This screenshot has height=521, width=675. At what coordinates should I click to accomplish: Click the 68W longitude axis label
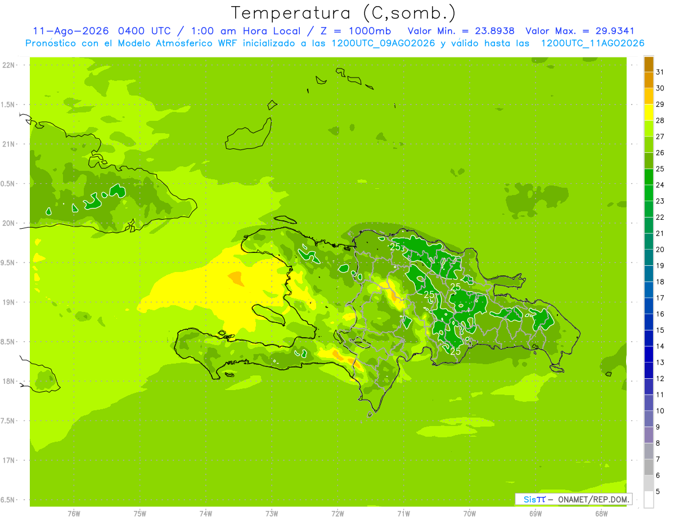(601, 514)
